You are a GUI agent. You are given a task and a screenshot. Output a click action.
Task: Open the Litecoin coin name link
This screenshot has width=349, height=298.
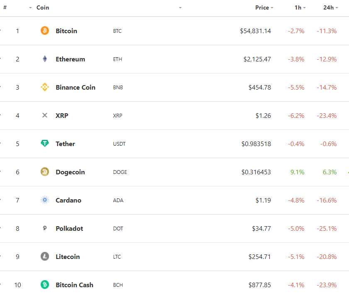(x=68, y=256)
